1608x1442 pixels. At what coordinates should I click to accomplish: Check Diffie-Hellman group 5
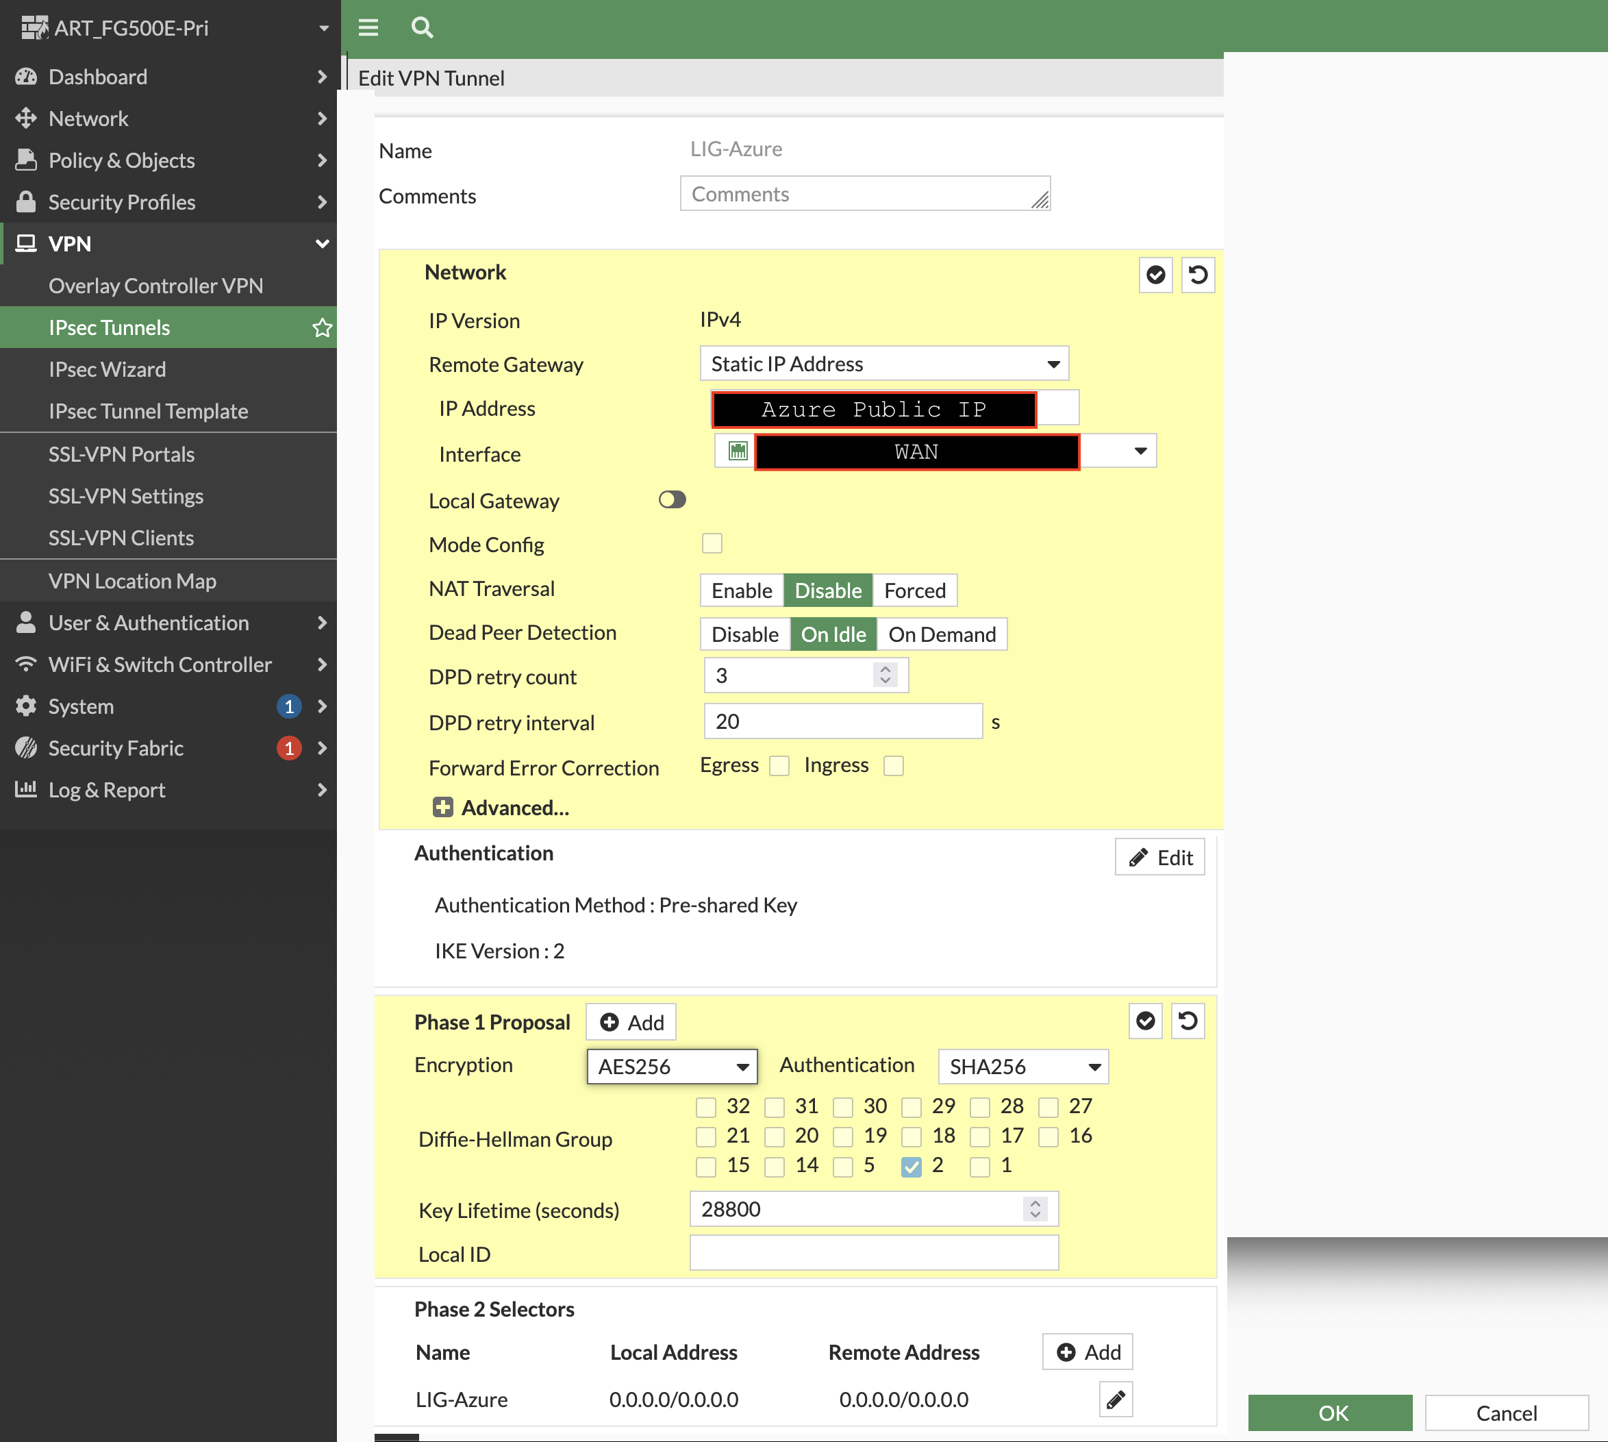pyautogui.click(x=843, y=1167)
